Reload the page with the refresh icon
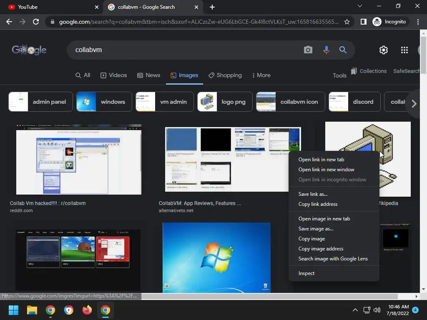 [36, 22]
